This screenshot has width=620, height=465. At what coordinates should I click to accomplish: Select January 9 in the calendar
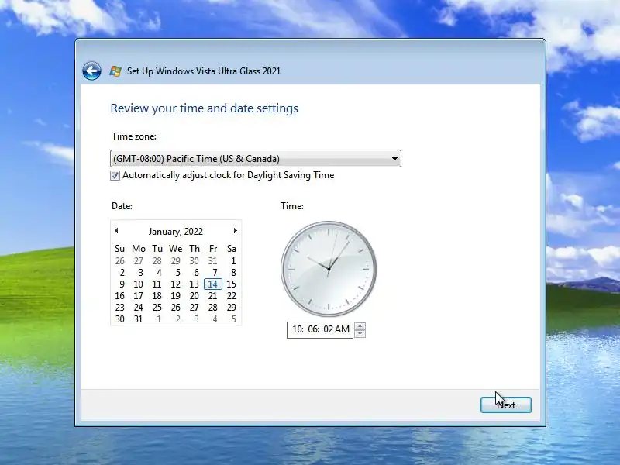(x=122, y=284)
